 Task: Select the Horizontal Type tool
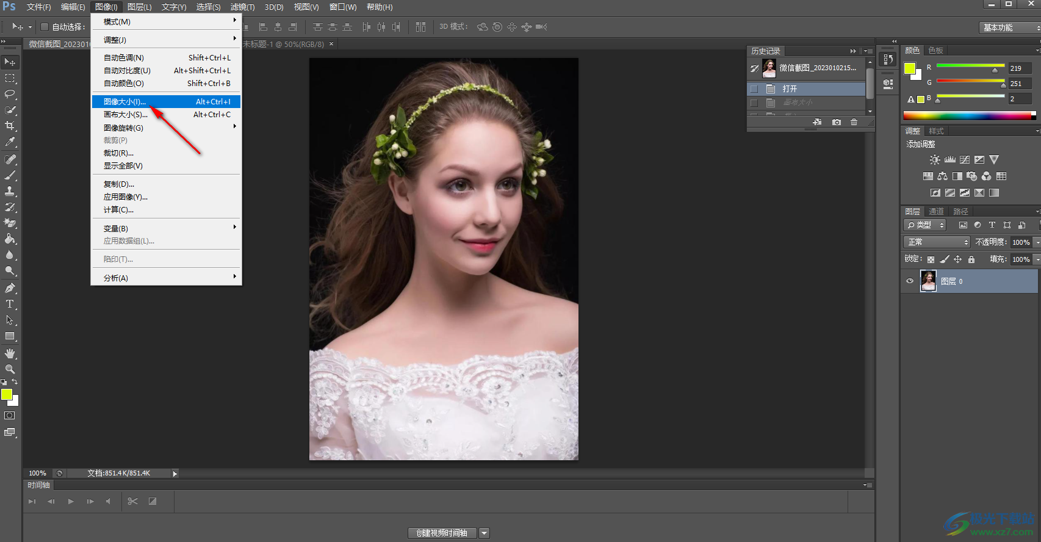(10, 304)
